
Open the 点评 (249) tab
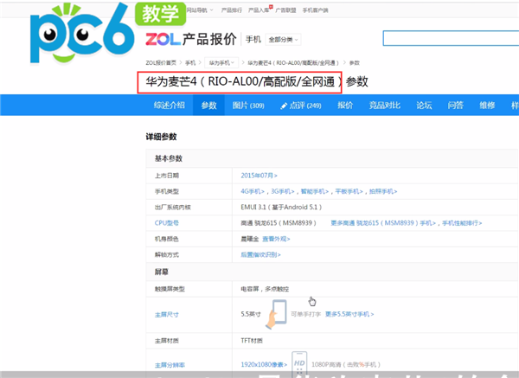coord(300,106)
